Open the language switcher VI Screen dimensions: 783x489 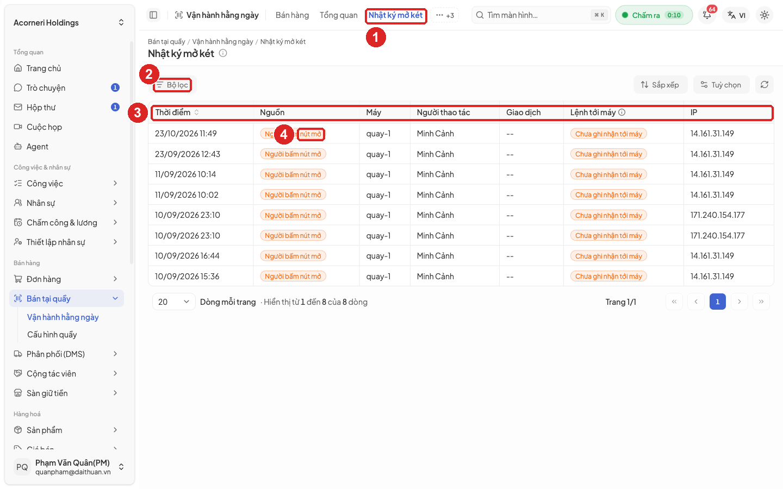point(737,15)
